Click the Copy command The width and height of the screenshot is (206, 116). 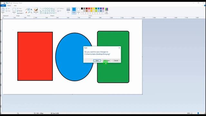point(8,11)
